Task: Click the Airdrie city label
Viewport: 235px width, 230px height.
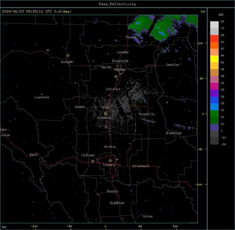Action: point(110,147)
